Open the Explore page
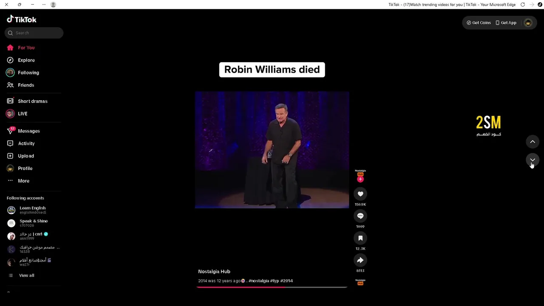The image size is (544, 306). click(26, 60)
